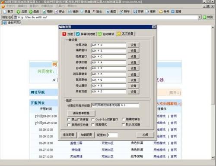Screen dimensions: 216x166
Task: Click the Alt + A hotkey input field
Action: click(109, 62)
